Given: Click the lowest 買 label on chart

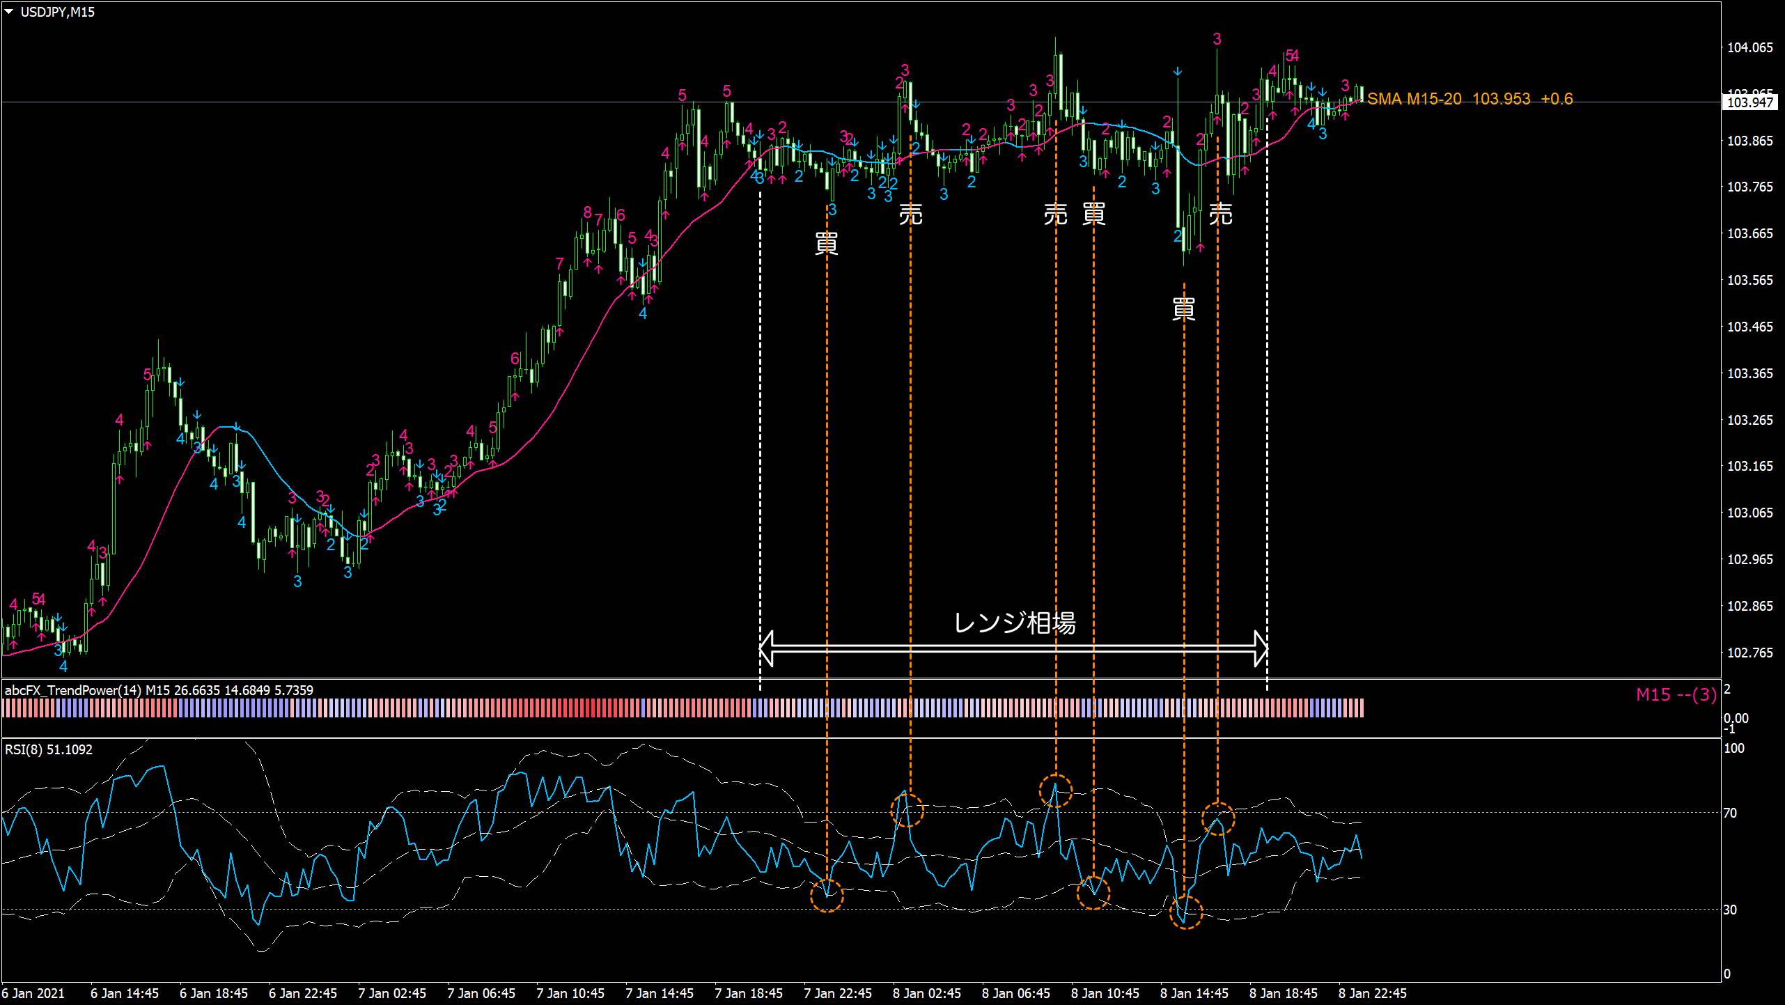Looking at the screenshot, I should point(1184,309).
